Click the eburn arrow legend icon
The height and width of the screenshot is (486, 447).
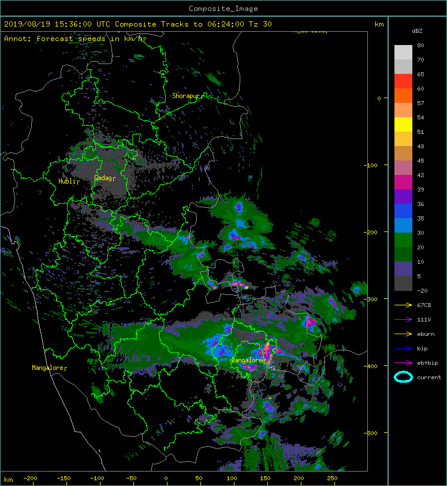[x=403, y=334]
